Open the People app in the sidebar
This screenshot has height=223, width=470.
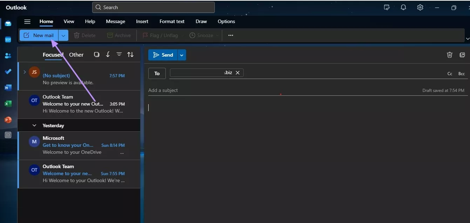coord(8,55)
